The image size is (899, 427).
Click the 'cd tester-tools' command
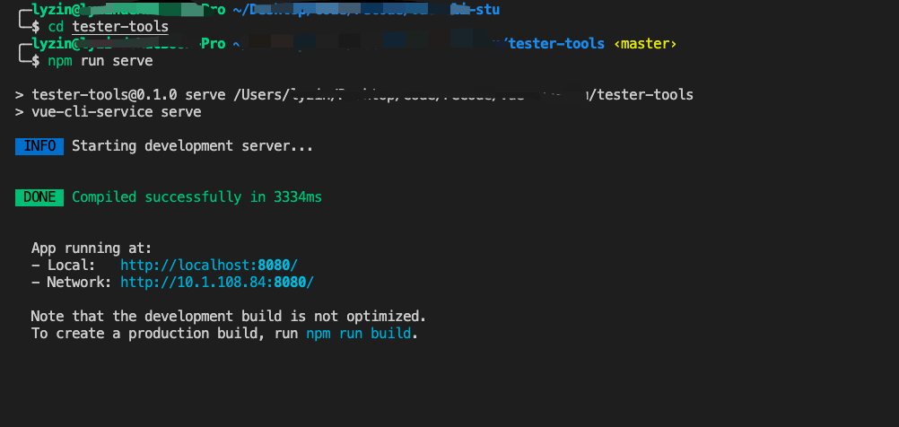109,26
